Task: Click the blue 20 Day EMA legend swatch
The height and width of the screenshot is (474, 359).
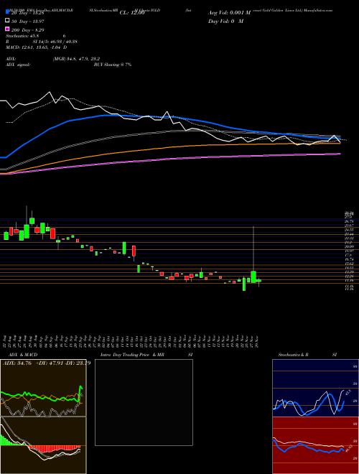Action: [7, 13]
